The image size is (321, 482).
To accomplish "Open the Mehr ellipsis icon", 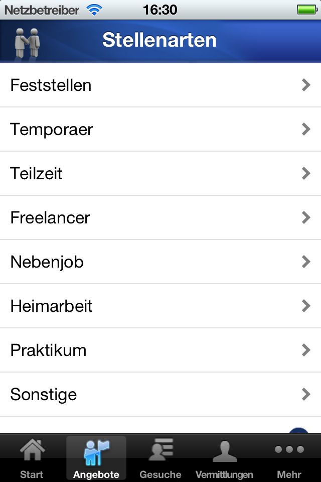I will click(288, 449).
